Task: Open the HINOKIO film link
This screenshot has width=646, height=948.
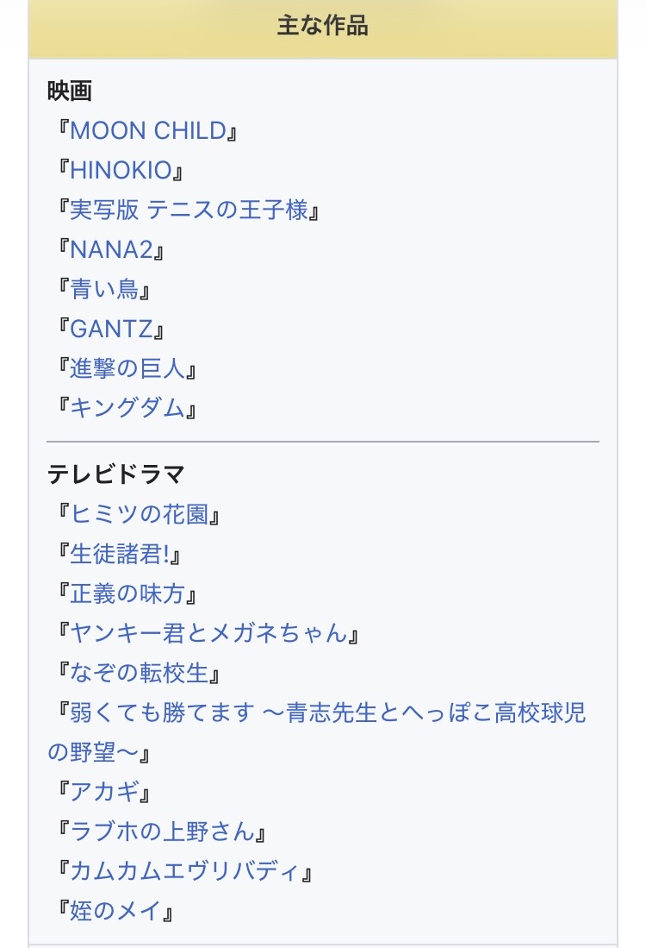Action: pos(121,171)
